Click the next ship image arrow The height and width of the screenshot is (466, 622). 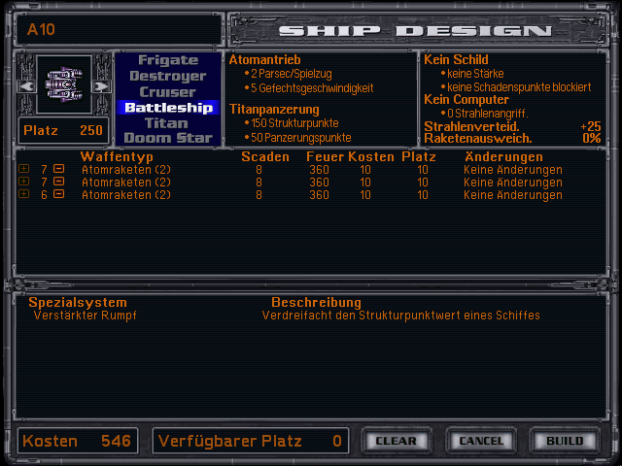pyautogui.click(x=100, y=86)
